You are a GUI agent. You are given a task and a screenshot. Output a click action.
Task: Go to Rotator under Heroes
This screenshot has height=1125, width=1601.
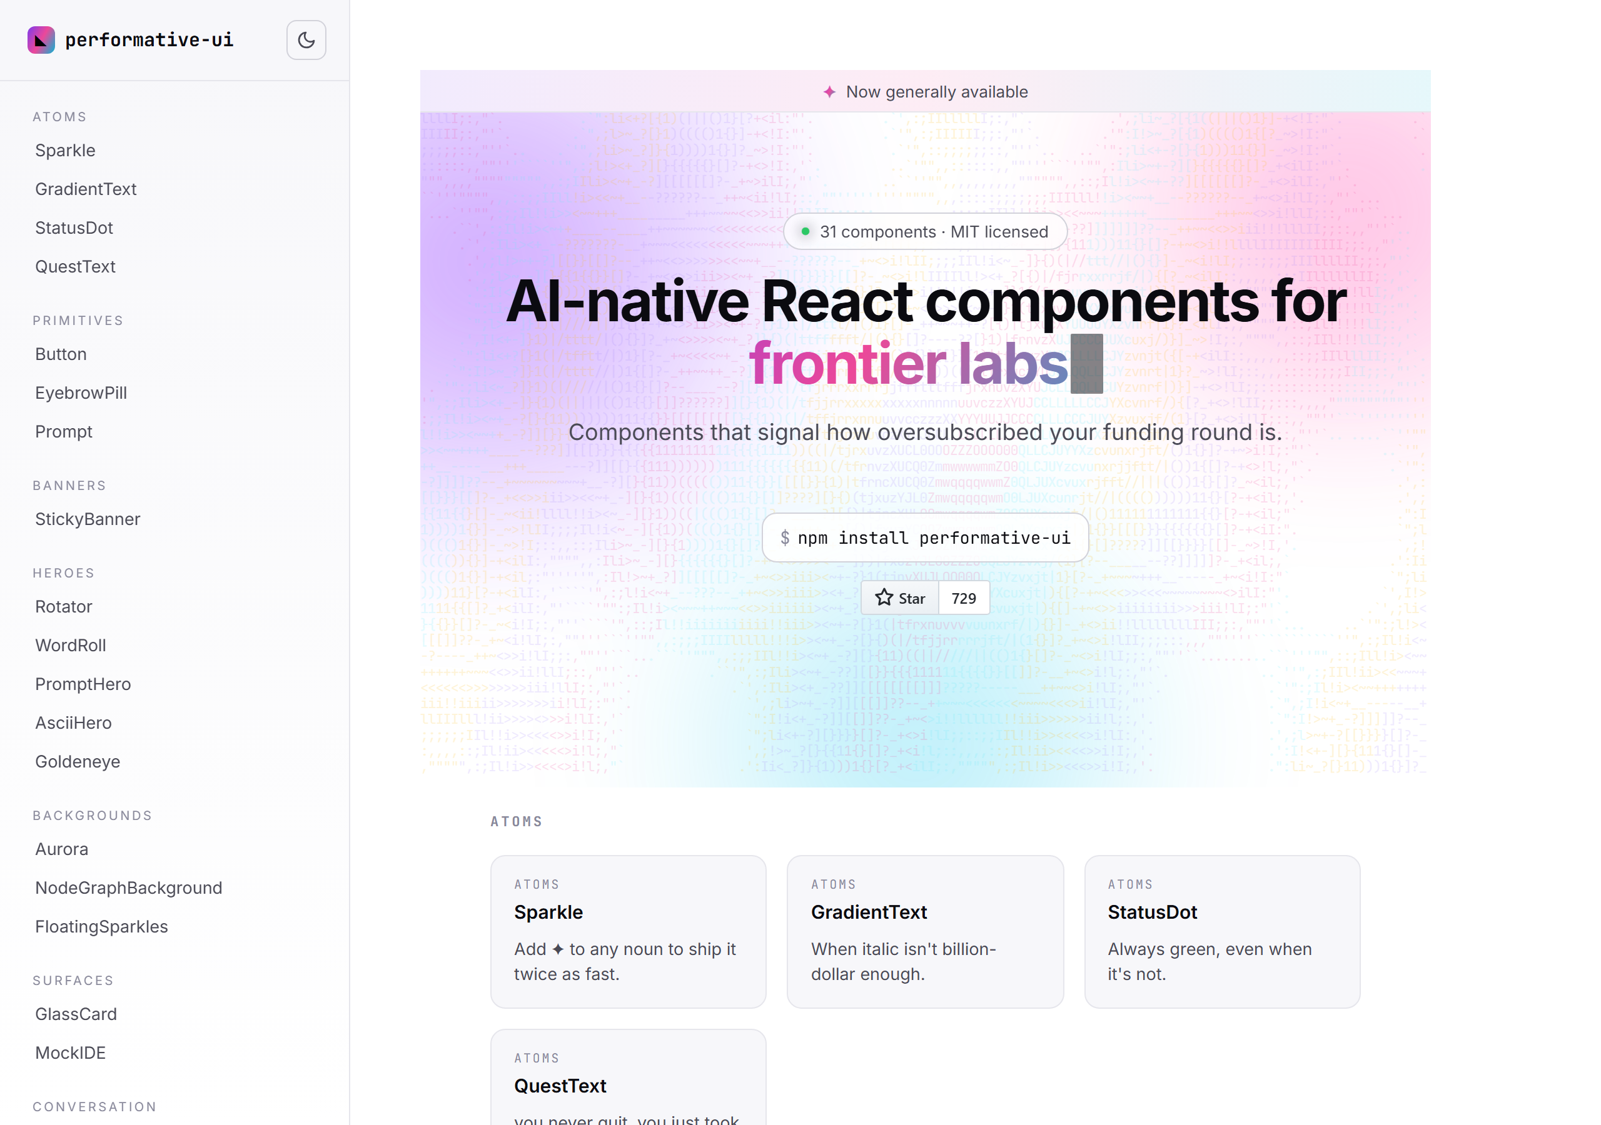click(63, 607)
